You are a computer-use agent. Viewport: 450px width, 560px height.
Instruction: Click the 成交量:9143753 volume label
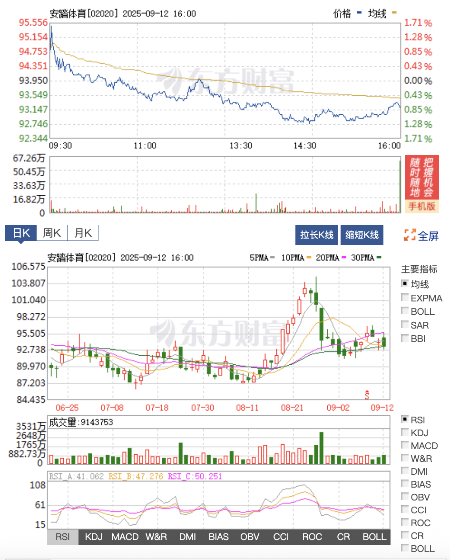[x=81, y=422]
